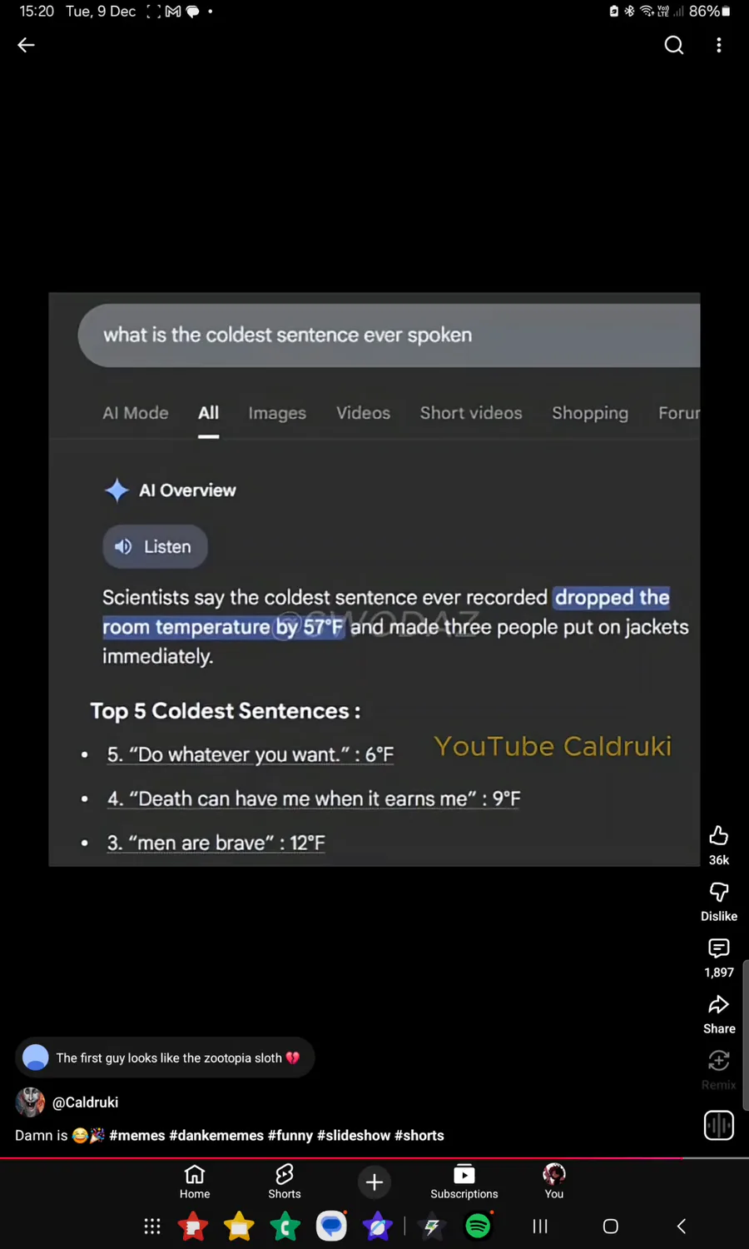Open the three-dot more options menu
Viewport: 749px width, 1249px height.
pos(719,45)
